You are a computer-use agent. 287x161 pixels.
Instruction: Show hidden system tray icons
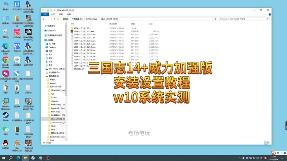point(240,158)
